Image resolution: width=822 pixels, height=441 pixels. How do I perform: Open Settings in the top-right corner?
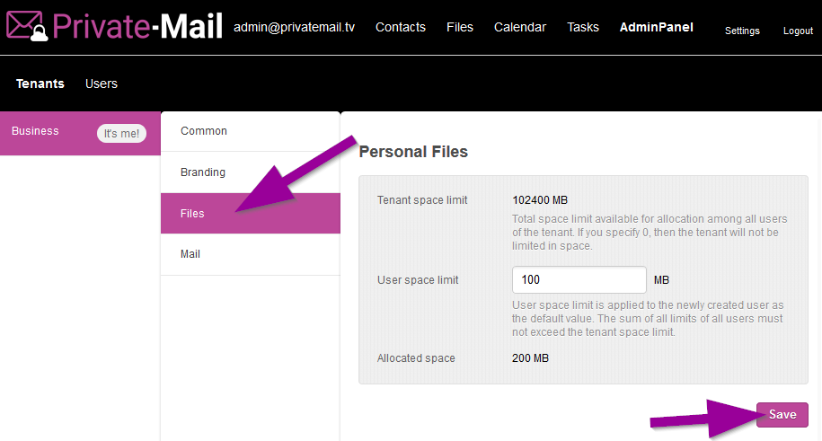pos(742,31)
